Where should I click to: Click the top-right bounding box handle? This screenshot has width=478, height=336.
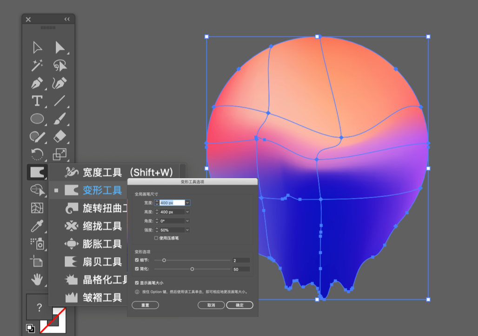click(x=428, y=37)
